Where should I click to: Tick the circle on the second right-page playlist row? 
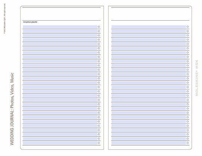click(x=187, y=31)
